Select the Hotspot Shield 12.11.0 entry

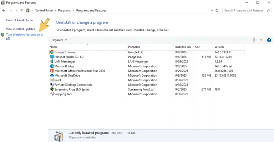pyautogui.click(x=69, y=57)
